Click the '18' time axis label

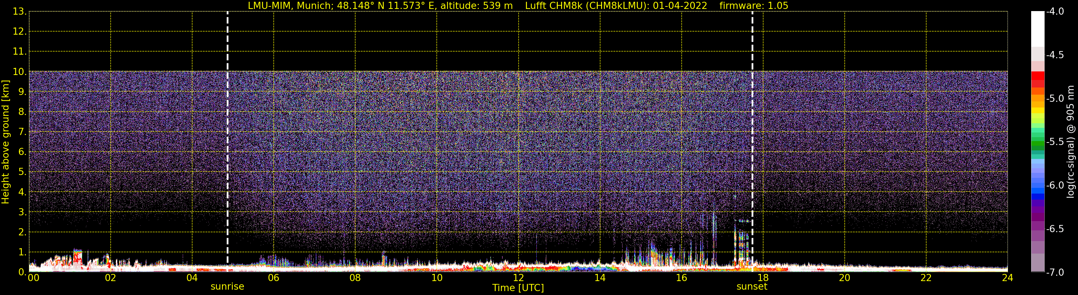click(x=763, y=278)
